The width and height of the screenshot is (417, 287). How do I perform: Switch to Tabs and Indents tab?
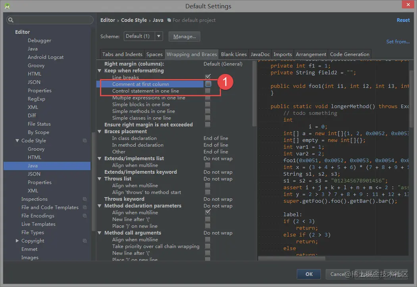[122, 54]
